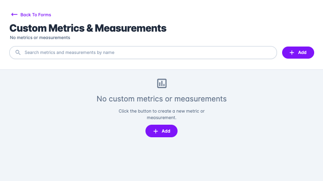The width and height of the screenshot is (323, 181).
Task: Click 'Click the button to create' helper text
Action: (162, 114)
